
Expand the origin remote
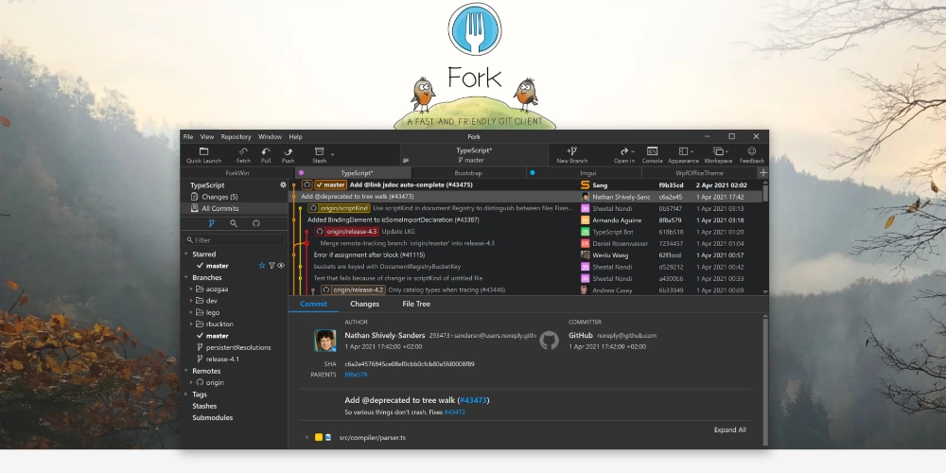pos(191,382)
